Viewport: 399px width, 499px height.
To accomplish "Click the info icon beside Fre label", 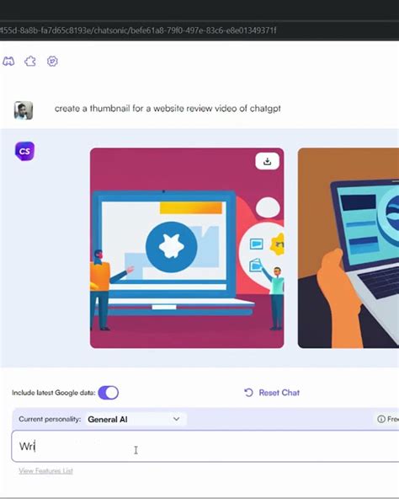I will point(380,419).
